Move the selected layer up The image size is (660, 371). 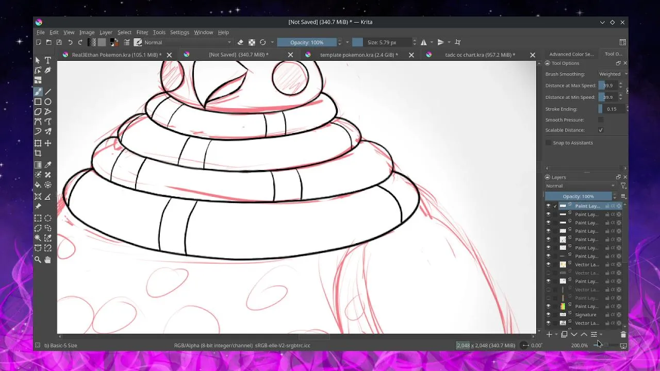click(584, 335)
